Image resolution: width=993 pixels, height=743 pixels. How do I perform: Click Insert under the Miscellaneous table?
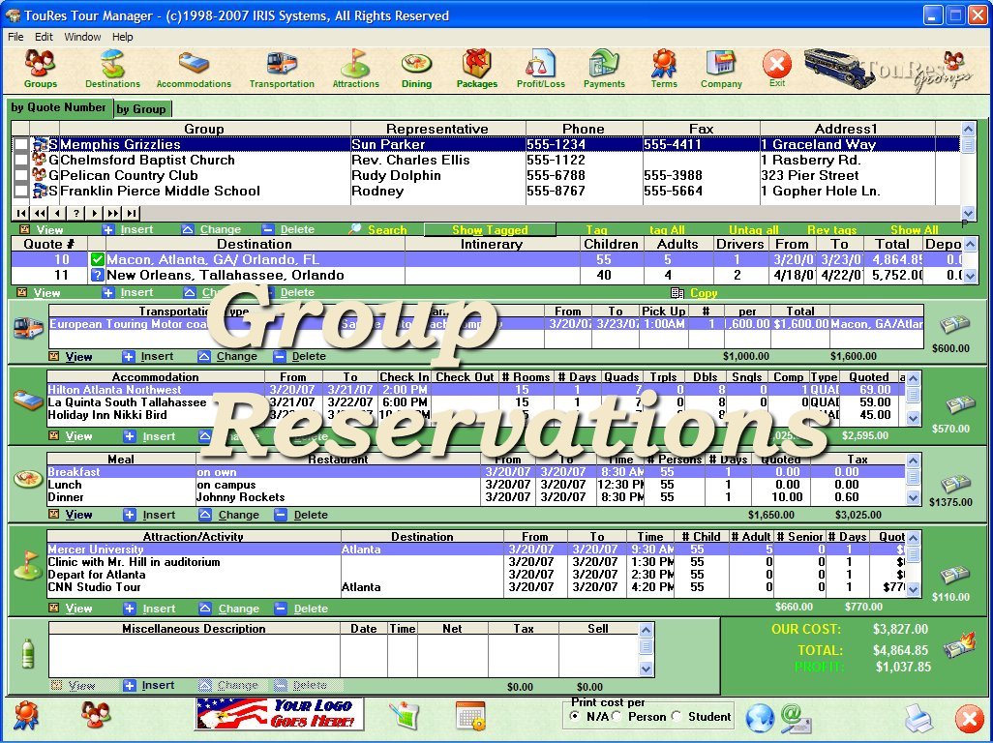149,685
